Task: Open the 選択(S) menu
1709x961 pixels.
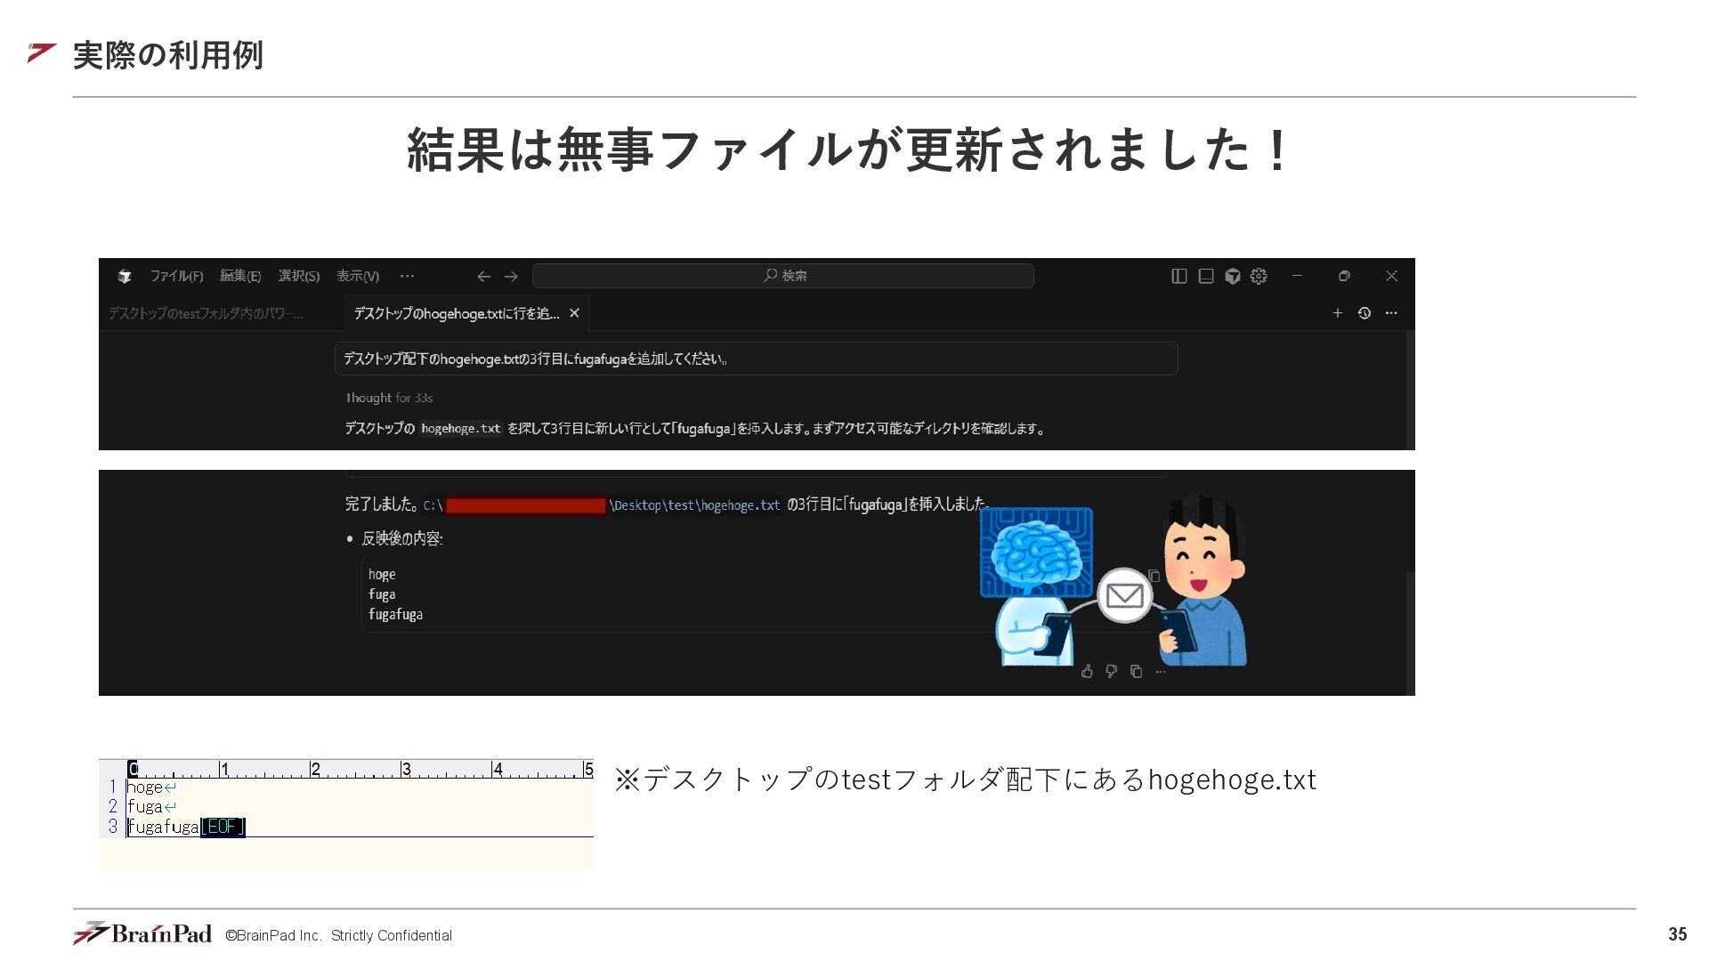Action: (x=298, y=276)
